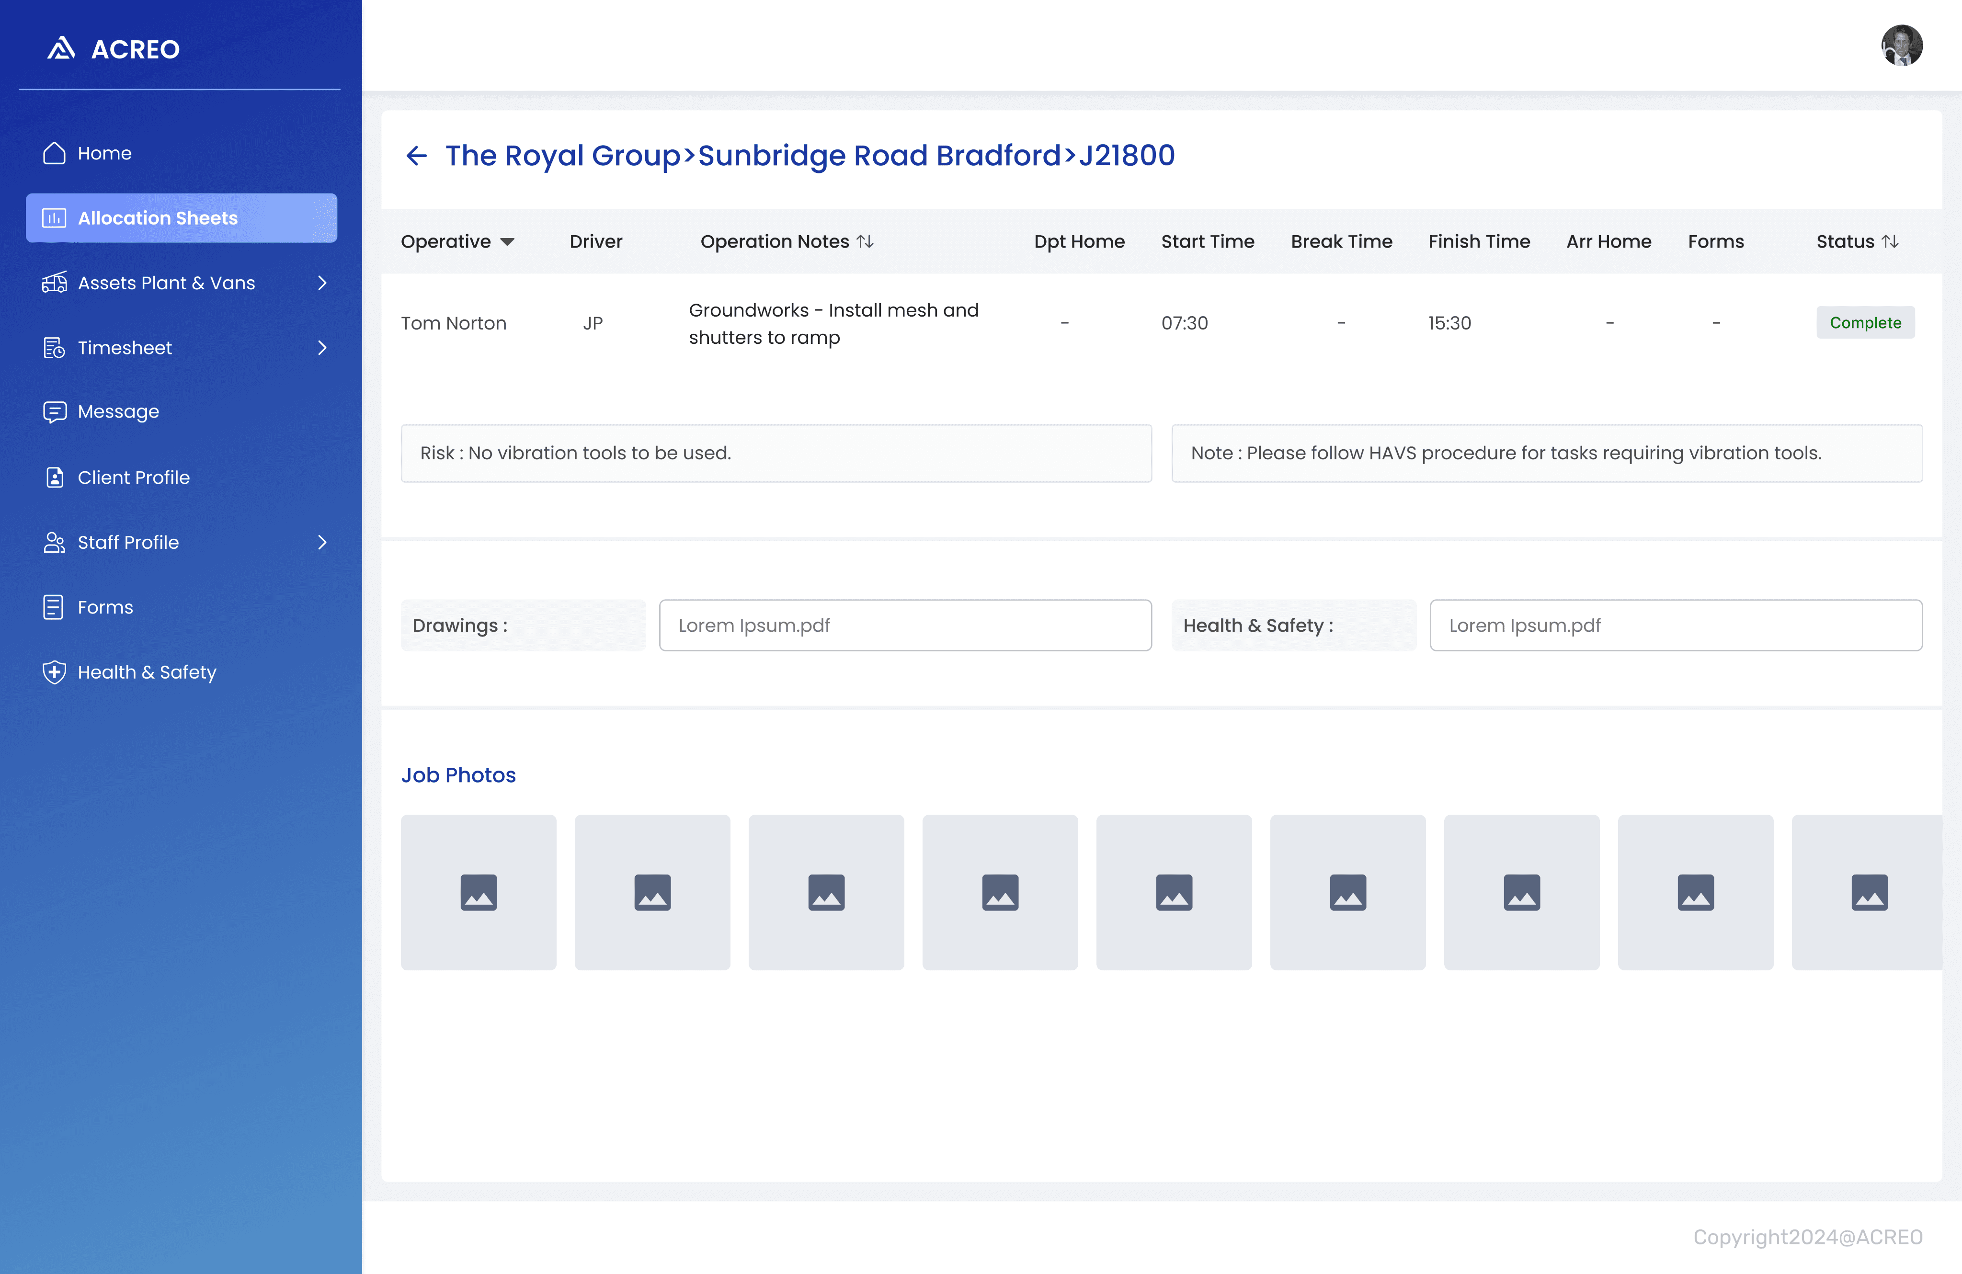Click the Tom Norton operative name
This screenshot has width=1962, height=1274.
click(x=454, y=323)
